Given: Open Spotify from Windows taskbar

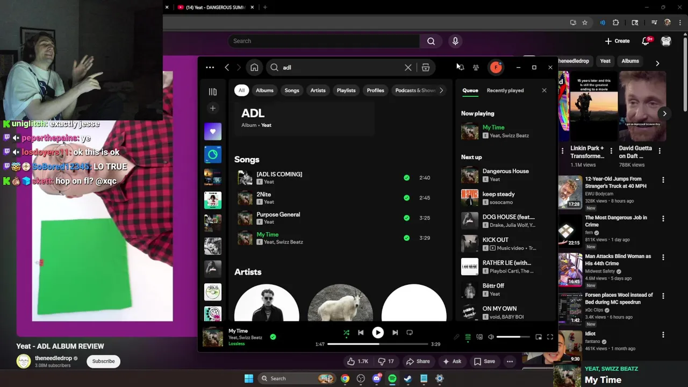Looking at the screenshot, I should click(392, 378).
